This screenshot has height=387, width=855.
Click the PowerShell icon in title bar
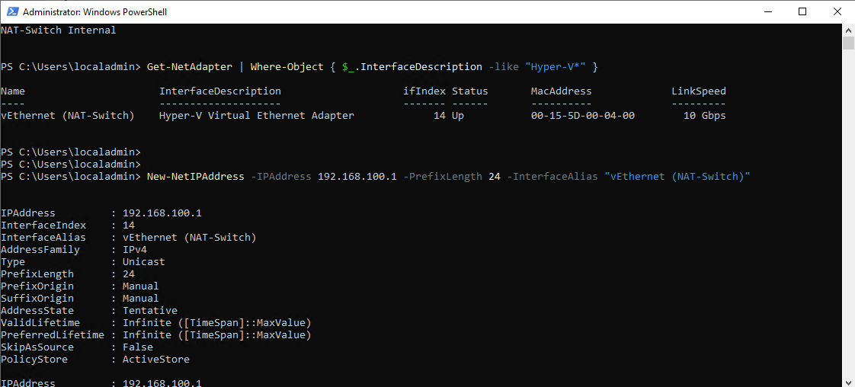[11, 11]
